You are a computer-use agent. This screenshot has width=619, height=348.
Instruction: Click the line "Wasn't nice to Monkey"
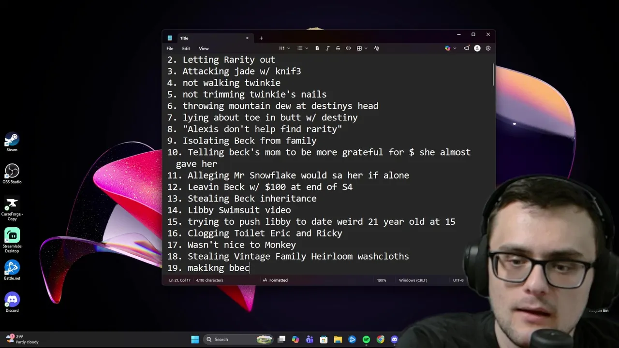tap(242, 245)
